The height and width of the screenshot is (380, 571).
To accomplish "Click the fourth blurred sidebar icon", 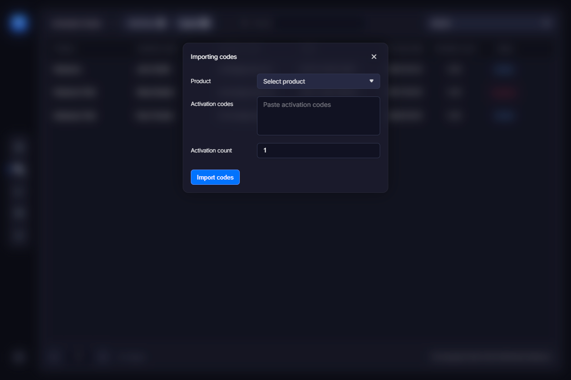I will [x=19, y=213].
